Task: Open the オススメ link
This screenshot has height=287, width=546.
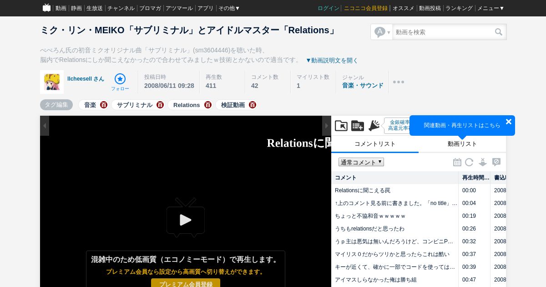Action: pos(404,8)
